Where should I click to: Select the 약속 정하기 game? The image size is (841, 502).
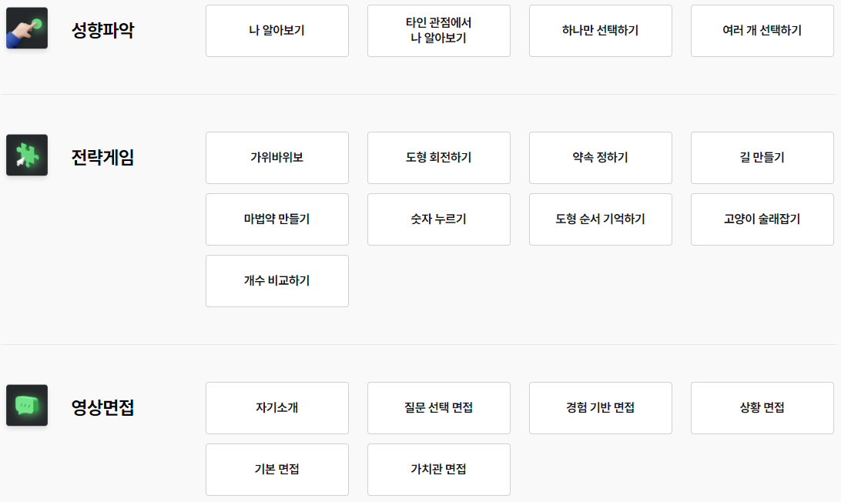pyautogui.click(x=600, y=158)
